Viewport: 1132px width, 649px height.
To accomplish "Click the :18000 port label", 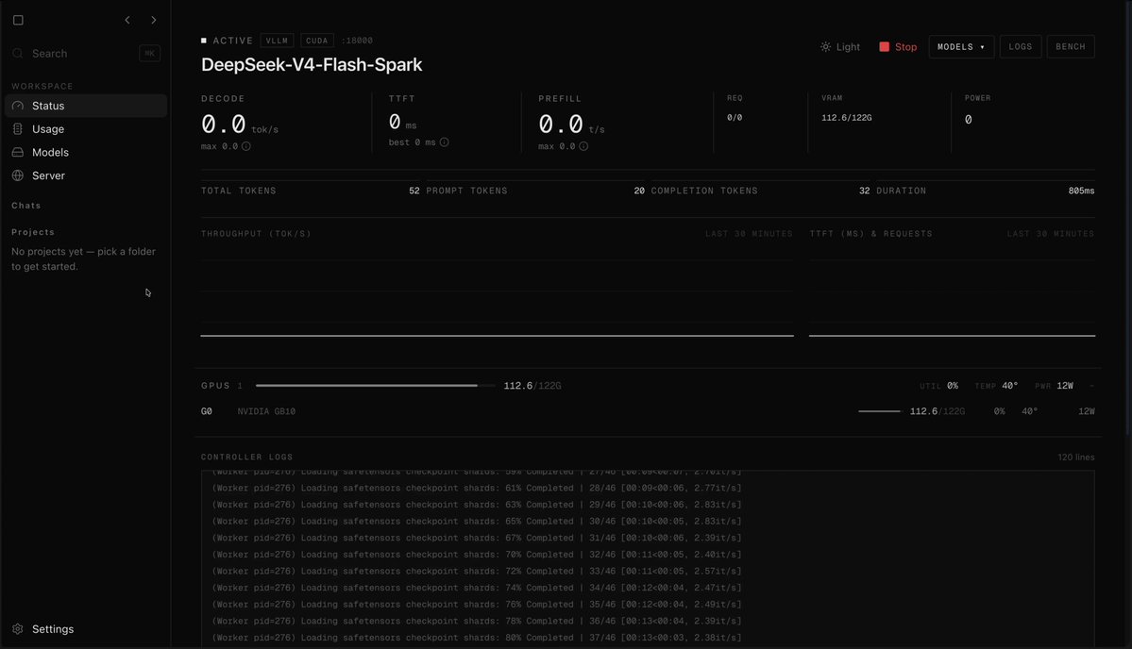I will tap(357, 42).
